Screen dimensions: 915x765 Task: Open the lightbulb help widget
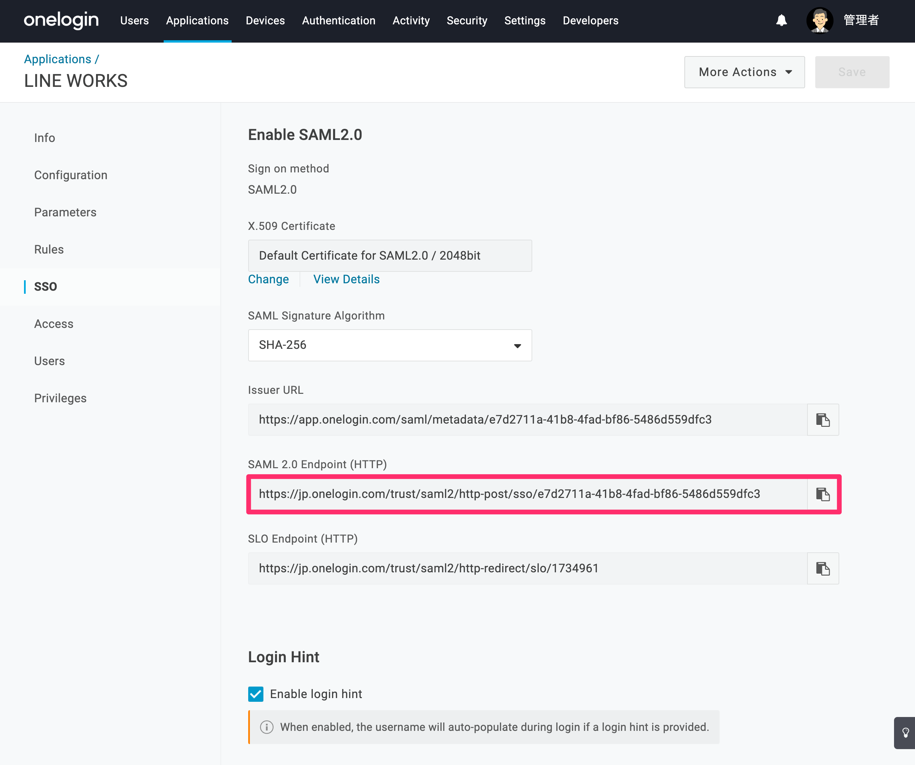(905, 733)
